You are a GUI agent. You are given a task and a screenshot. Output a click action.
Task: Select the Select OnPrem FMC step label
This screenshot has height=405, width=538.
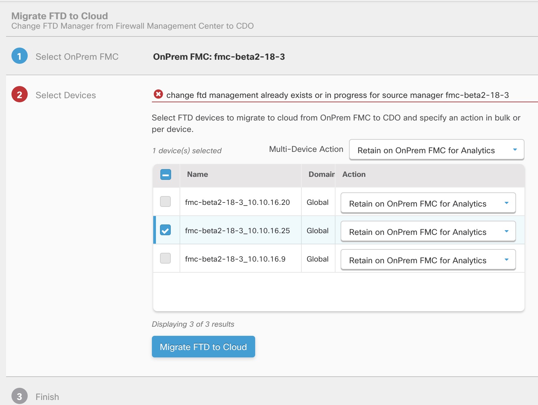pyautogui.click(x=77, y=57)
